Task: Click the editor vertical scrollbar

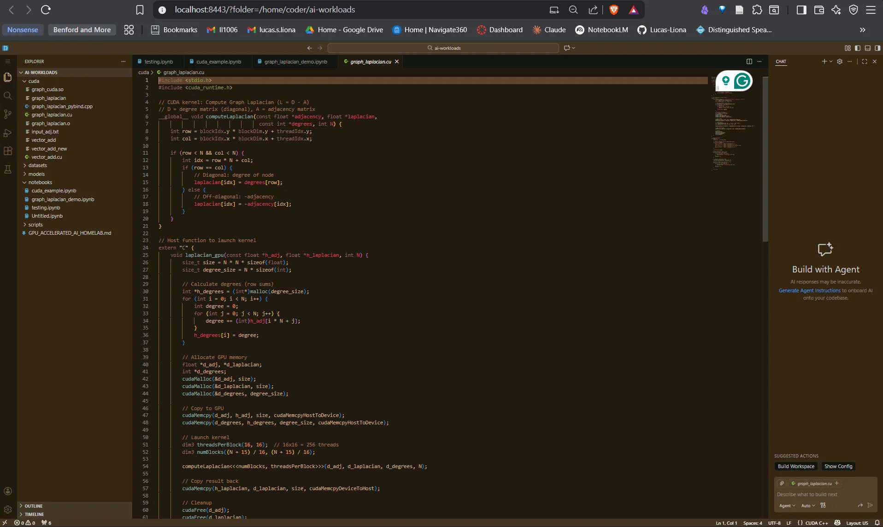Action: (765, 159)
